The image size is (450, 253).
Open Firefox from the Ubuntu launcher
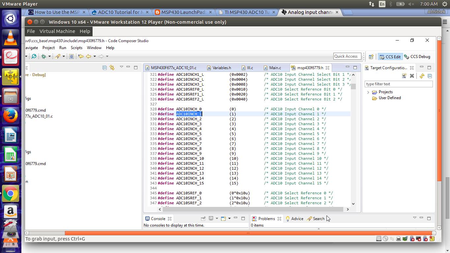tap(11, 116)
